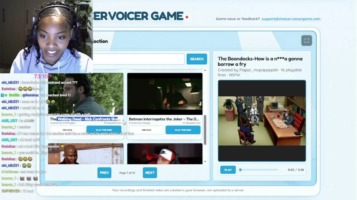Screen dimensions: 357x200
Task: Preview the Batman interrogates the Joker mod
Action: click(146, 130)
